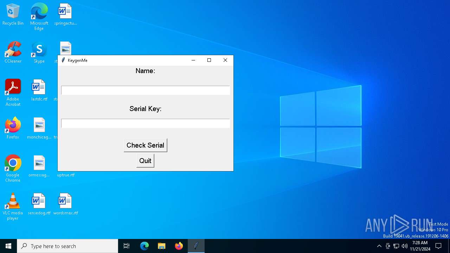Select the Recycle Bin desktop icon
The width and height of the screenshot is (450, 253).
pos(13,14)
